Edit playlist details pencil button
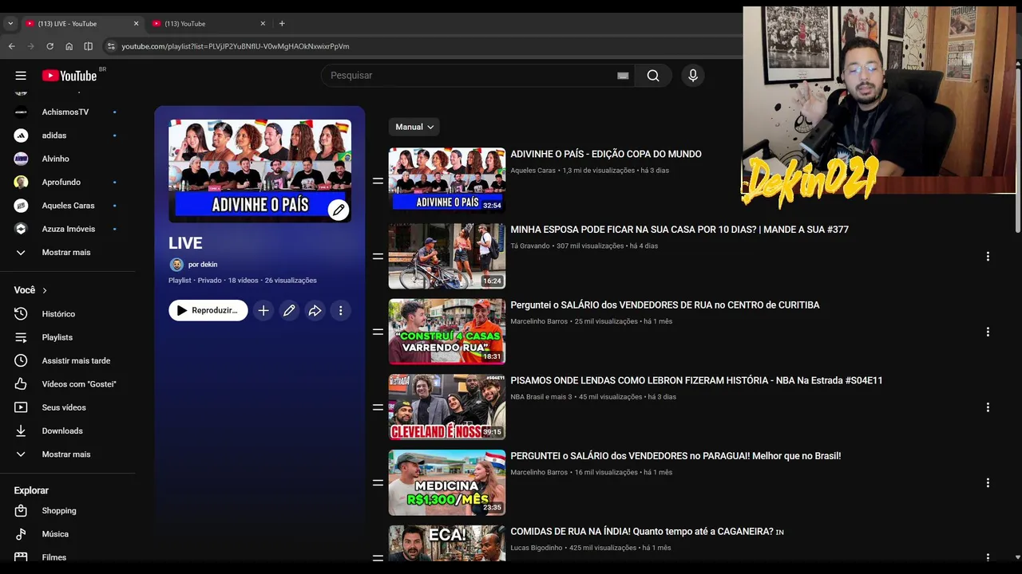The image size is (1022, 574). [289, 311]
